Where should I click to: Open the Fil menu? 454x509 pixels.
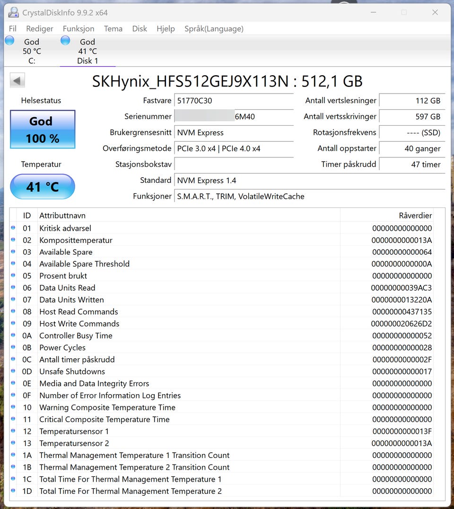coord(13,28)
